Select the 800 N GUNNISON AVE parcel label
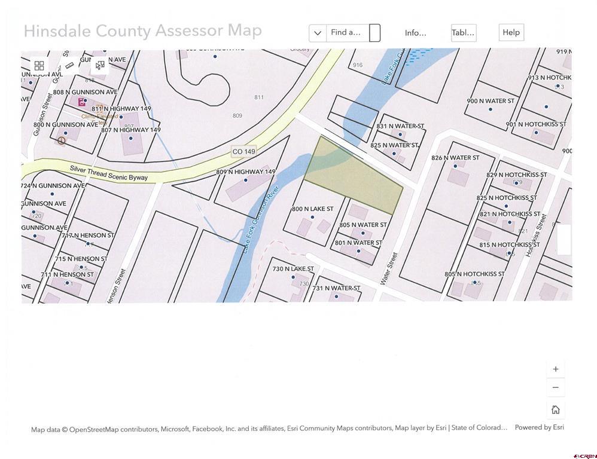The height and width of the screenshot is (459, 597). [65, 125]
